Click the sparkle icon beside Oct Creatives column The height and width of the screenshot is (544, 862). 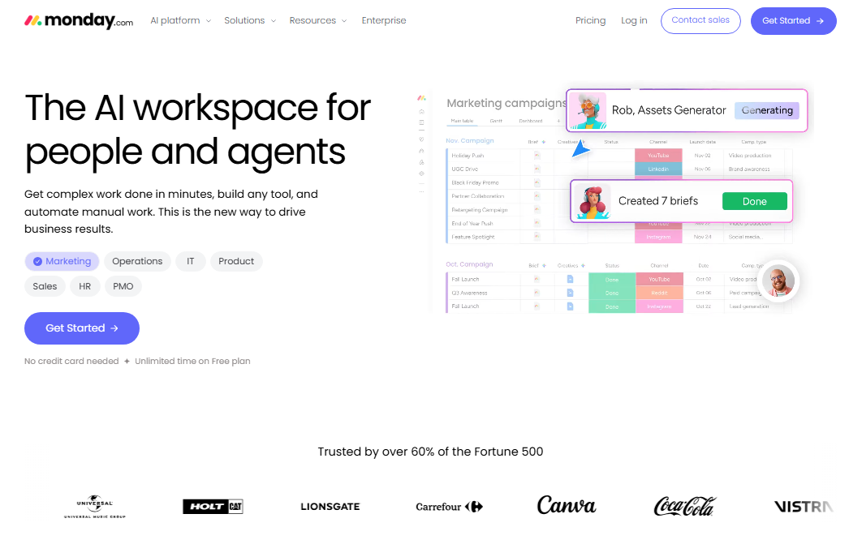[x=583, y=266]
